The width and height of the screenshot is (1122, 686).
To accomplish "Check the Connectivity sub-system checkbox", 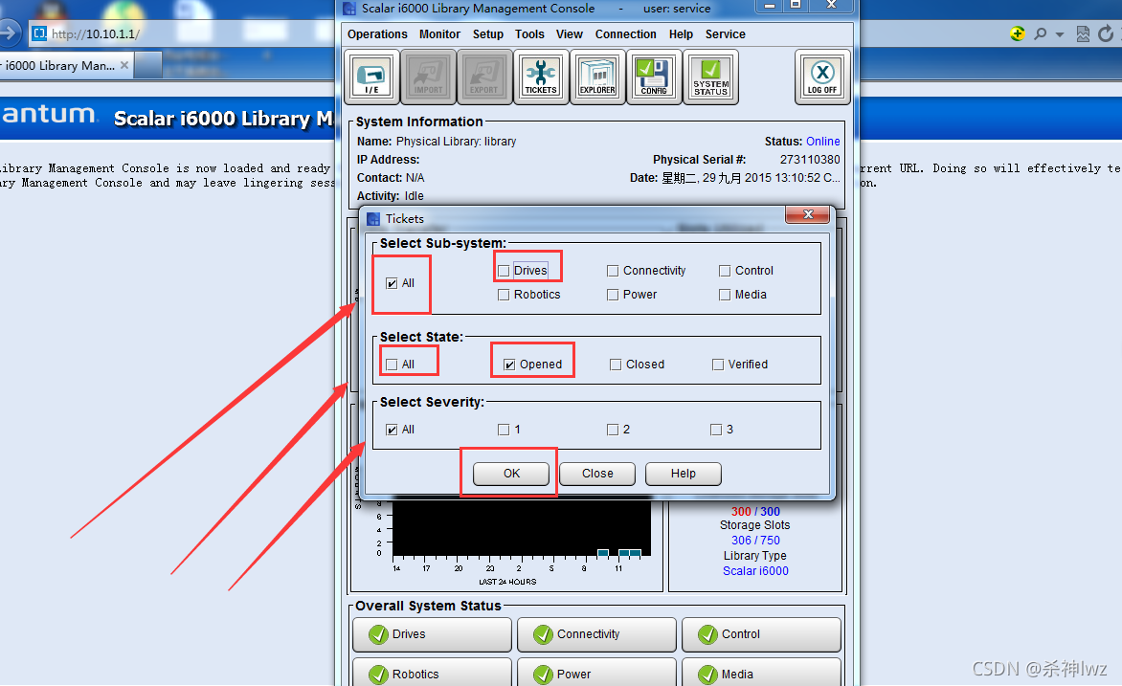I will point(613,271).
